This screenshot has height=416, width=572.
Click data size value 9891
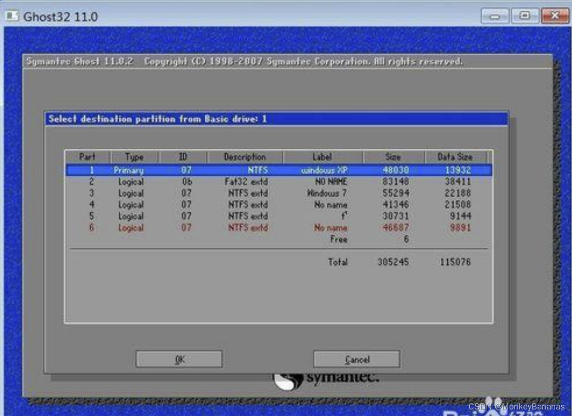coord(461,228)
